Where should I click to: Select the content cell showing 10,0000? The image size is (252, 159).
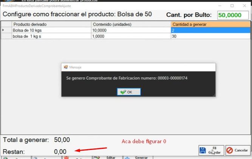131,30
